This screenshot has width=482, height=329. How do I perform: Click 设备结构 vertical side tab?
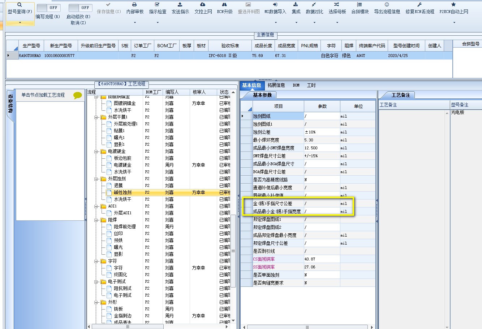pyautogui.click(x=11, y=104)
